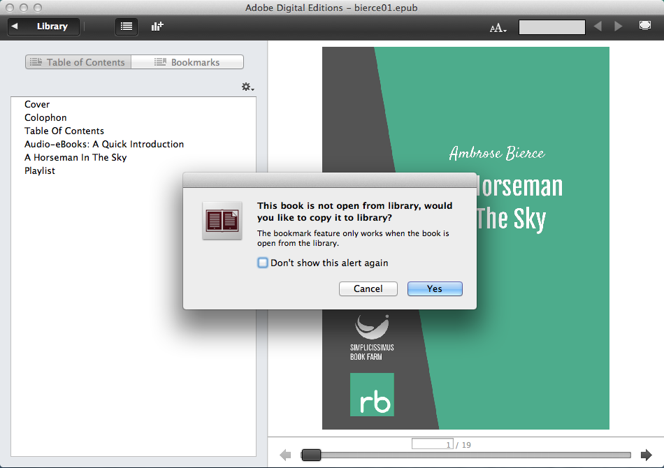Select Colophon in the contents list
Image resolution: width=664 pixels, height=468 pixels.
45,117
